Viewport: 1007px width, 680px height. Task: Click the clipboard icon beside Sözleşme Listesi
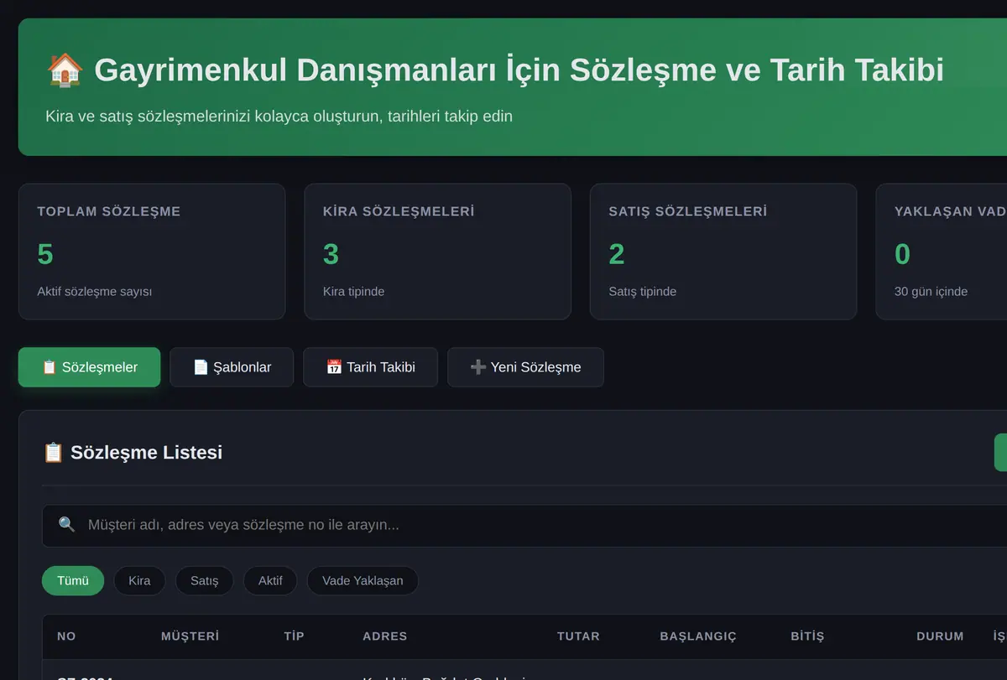53,453
